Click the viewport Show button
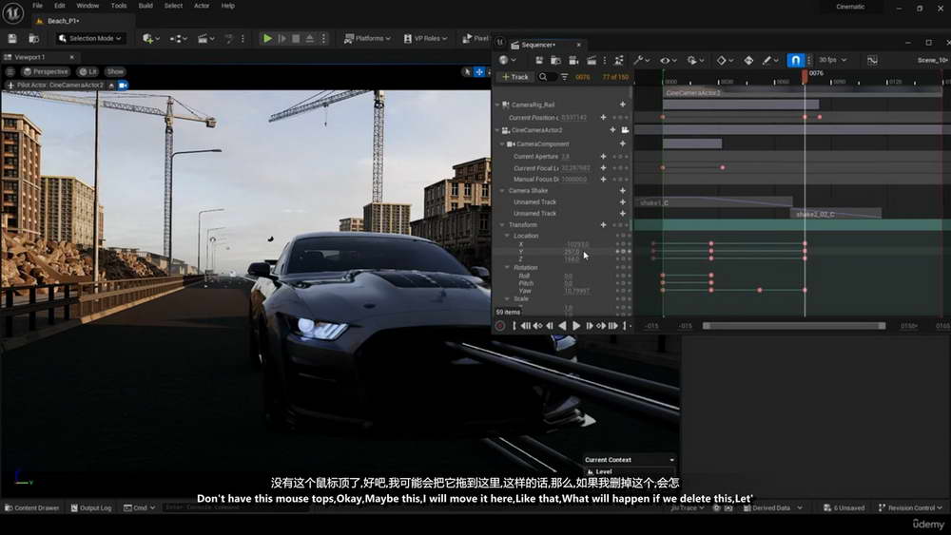The image size is (951, 535). pos(115,71)
